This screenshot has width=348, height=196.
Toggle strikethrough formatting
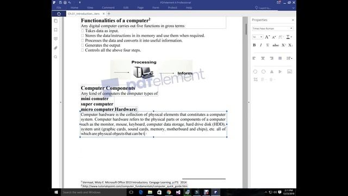[x=276, y=45]
